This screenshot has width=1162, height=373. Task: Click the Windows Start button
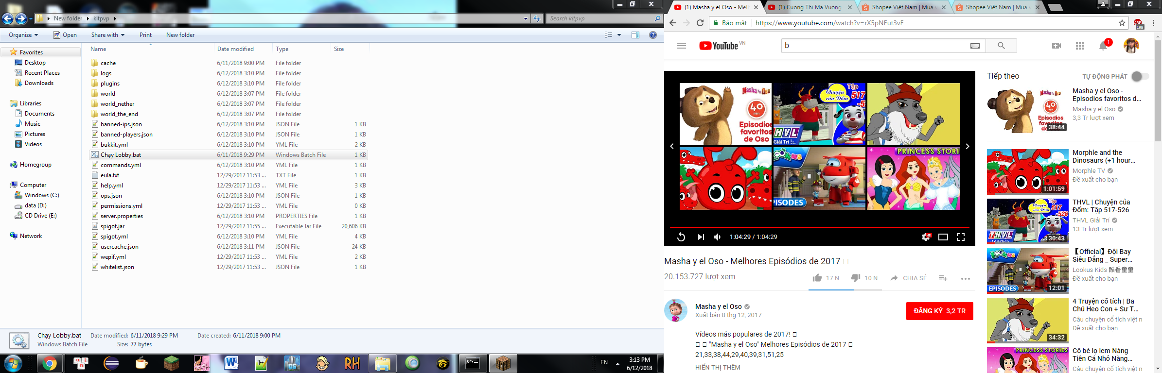click(x=13, y=363)
